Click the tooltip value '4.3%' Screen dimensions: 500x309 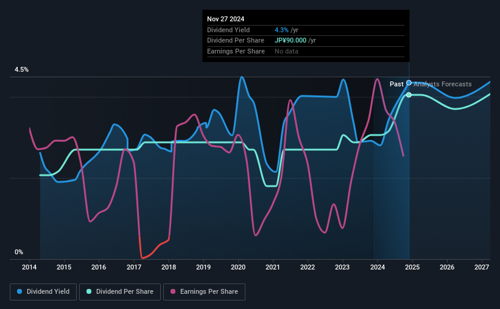click(x=281, y=30)
